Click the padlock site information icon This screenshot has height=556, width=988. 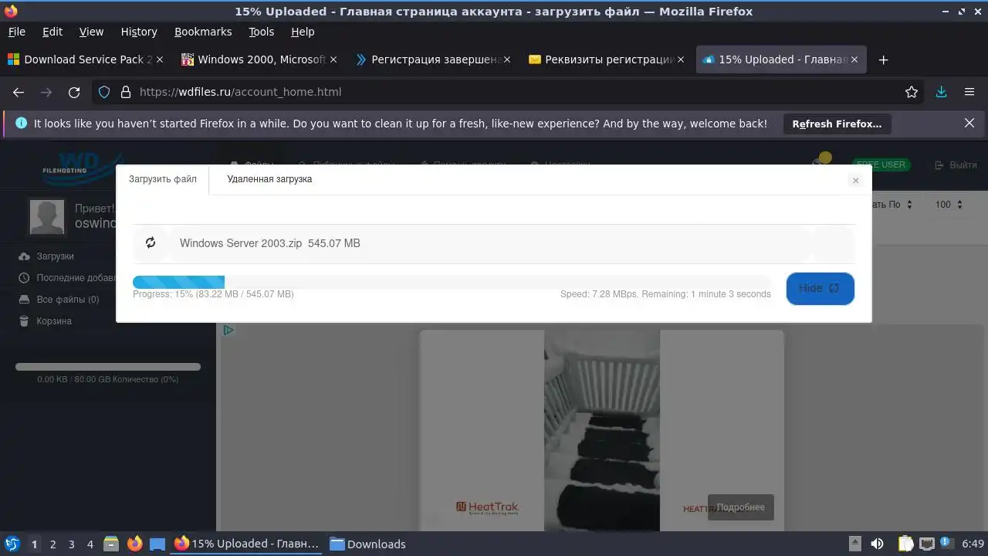tap(126, 92)
